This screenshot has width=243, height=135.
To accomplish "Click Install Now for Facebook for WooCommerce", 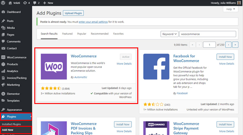I will (225, 57).
